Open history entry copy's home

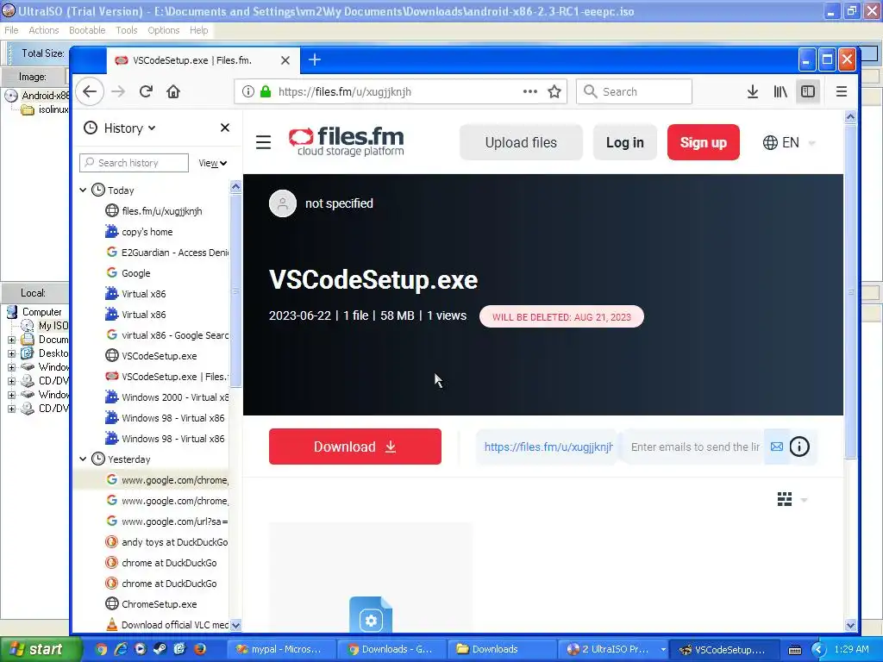click(147, 232)
